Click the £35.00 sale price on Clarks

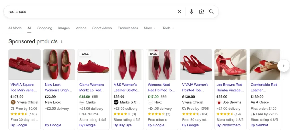click(84, 97)
